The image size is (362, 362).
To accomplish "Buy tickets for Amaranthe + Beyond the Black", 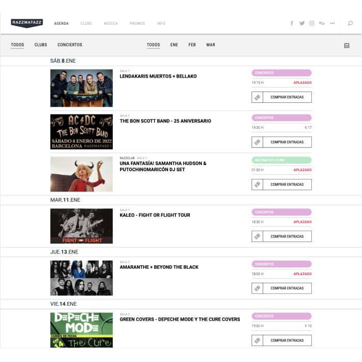I will 287,288.
